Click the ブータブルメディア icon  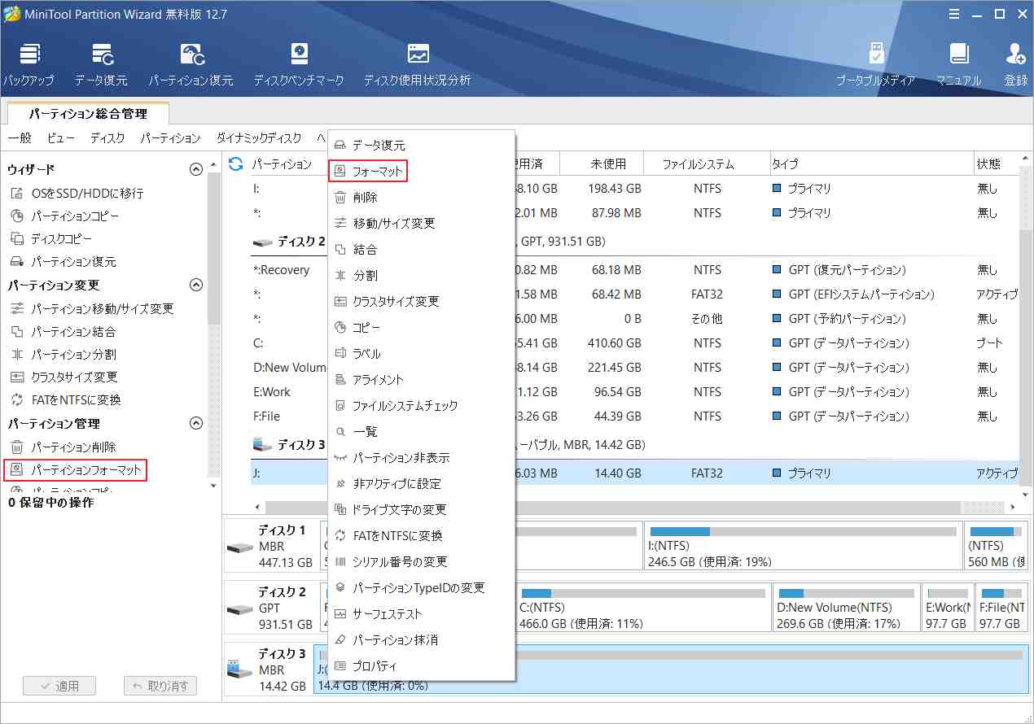[875, 63]
